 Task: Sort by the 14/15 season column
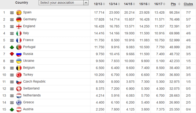pos(129,4)
